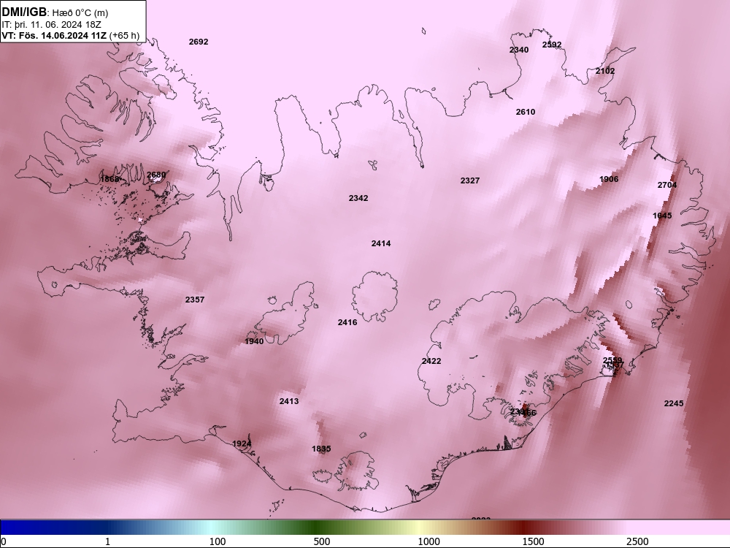Click the IT: þri. 11. 06. 2024 18Z line
The width and height of the screenshot is (730, 548).
click(51, 25)
